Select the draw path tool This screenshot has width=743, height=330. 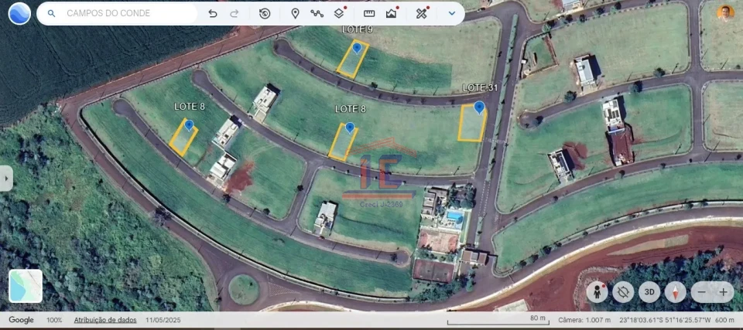click(317, 13)
